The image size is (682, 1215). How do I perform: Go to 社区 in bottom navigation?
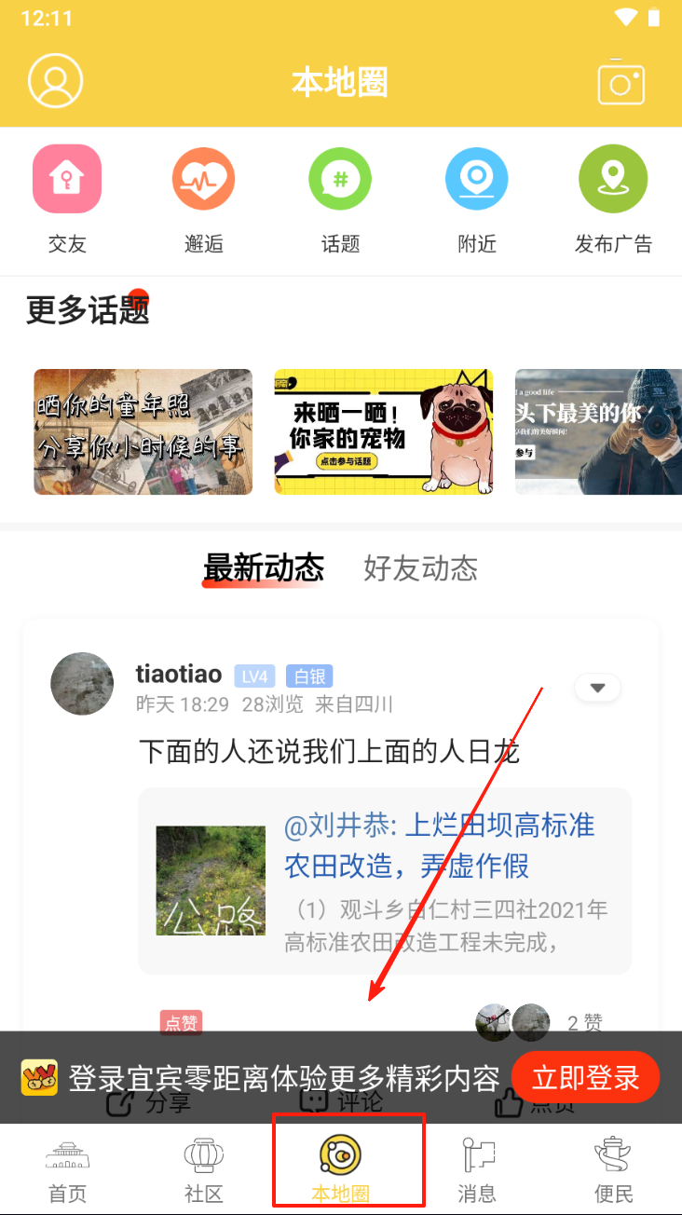203,1170
